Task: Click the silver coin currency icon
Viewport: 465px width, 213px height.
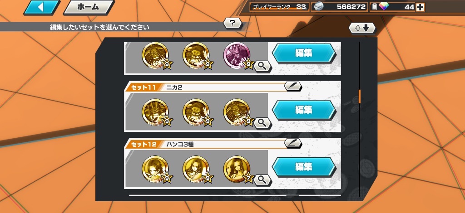Action: point(319,6)
